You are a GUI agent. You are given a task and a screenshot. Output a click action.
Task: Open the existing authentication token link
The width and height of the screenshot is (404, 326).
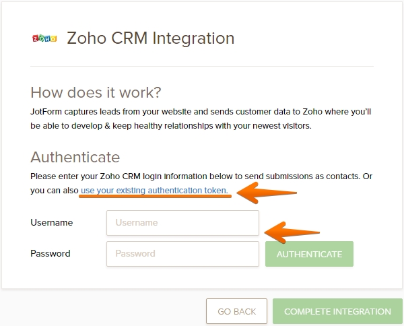[x=154, y=191]
